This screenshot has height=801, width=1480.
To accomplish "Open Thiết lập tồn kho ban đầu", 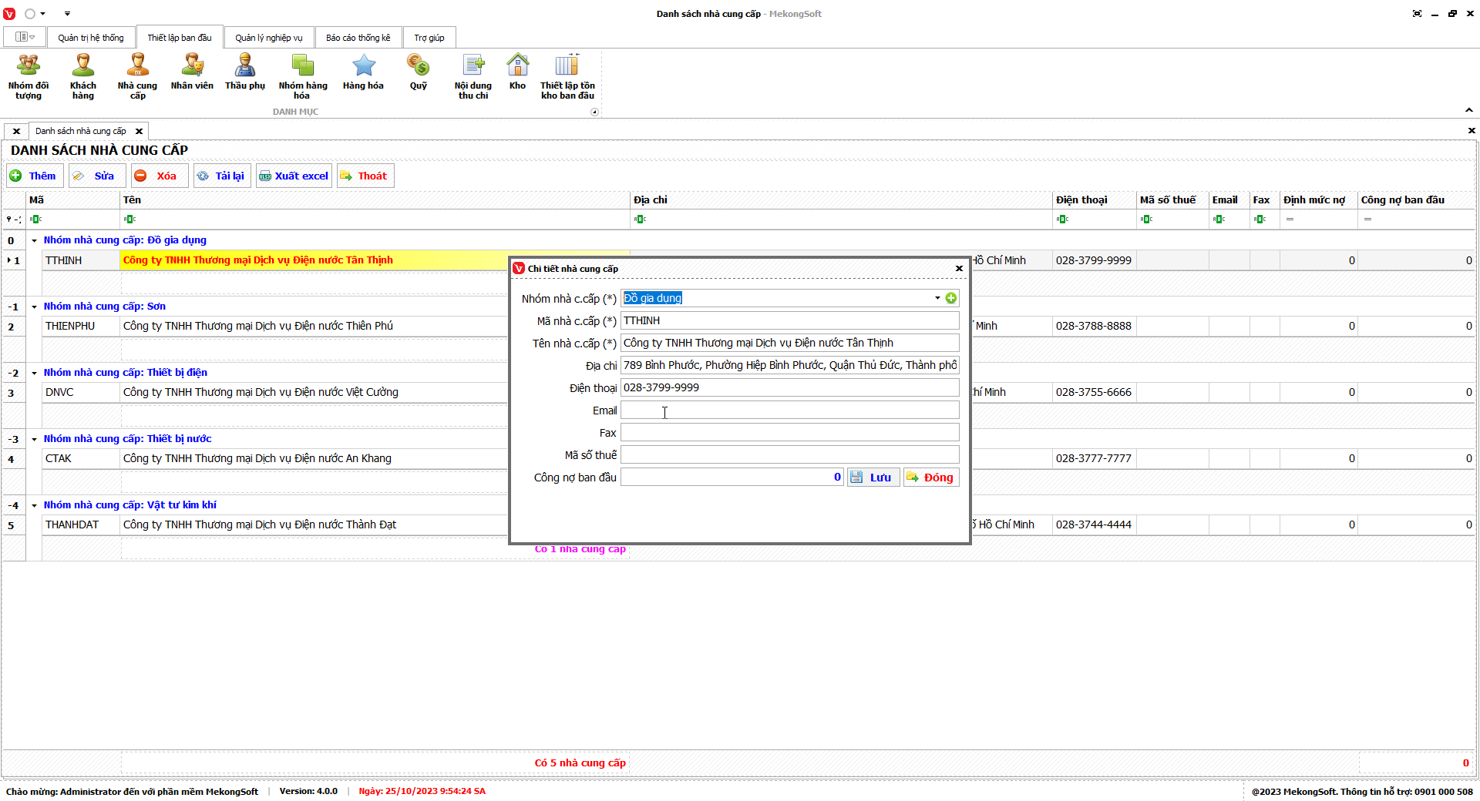I will 567,77.
